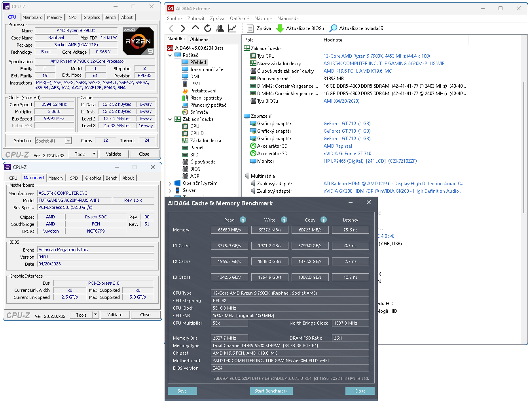Open the Oblíbené menu
Image resolution: width=529 pixels, height=402 pixels.
pyautogui.click(x=239, y=19)
